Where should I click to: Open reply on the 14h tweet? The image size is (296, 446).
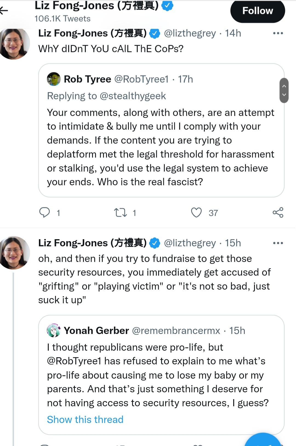(x=45, y=213)
